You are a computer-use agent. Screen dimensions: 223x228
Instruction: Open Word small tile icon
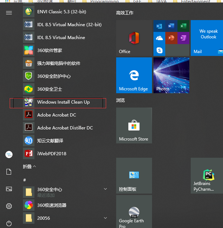[171, 26]
